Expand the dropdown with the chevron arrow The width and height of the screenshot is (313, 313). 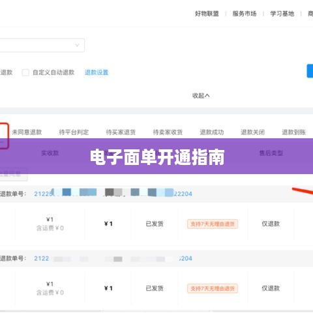click(42, 45)
